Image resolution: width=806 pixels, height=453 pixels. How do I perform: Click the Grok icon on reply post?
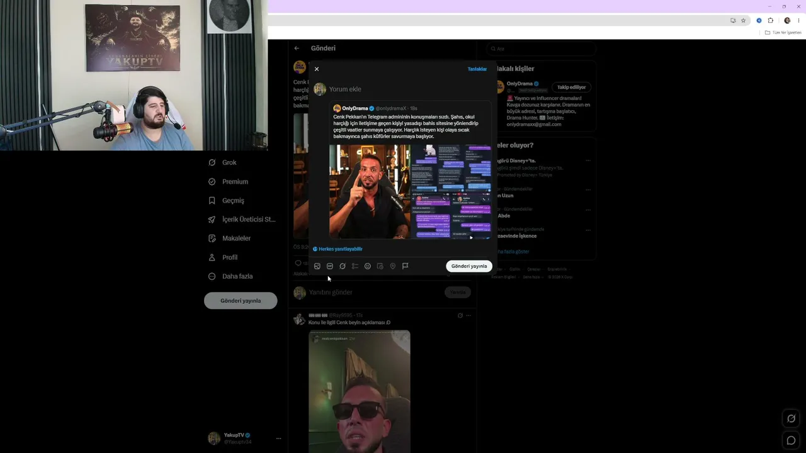[460, 315]
